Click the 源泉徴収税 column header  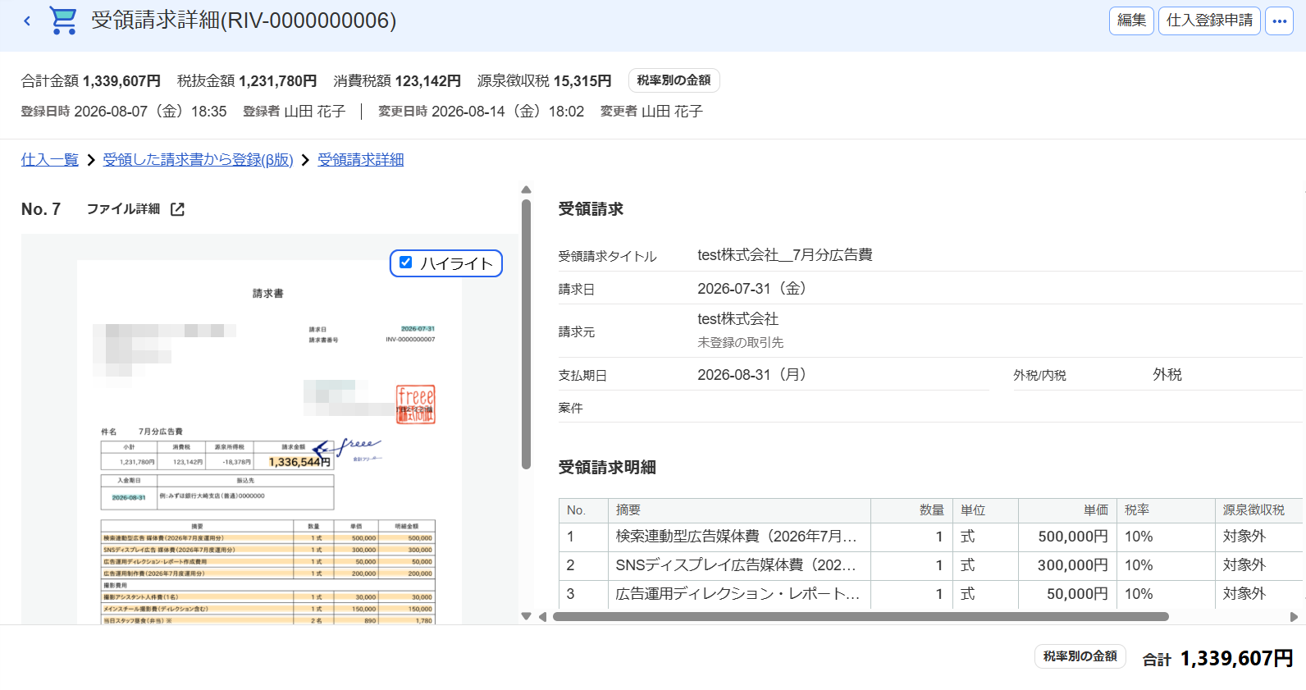[x=1258, y=510]
